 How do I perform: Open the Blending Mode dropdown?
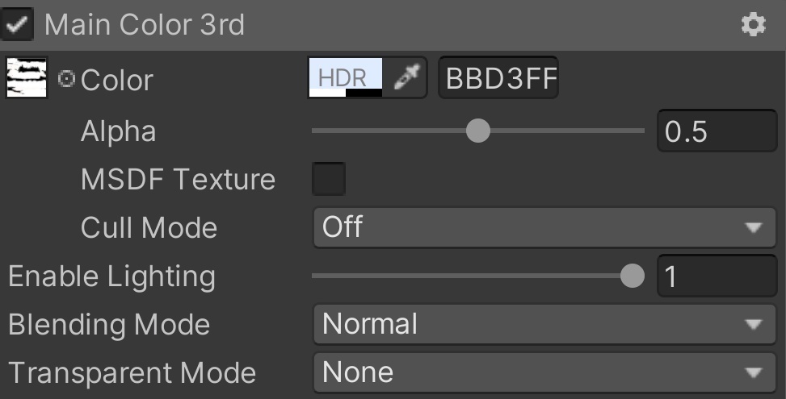point(539,325)
